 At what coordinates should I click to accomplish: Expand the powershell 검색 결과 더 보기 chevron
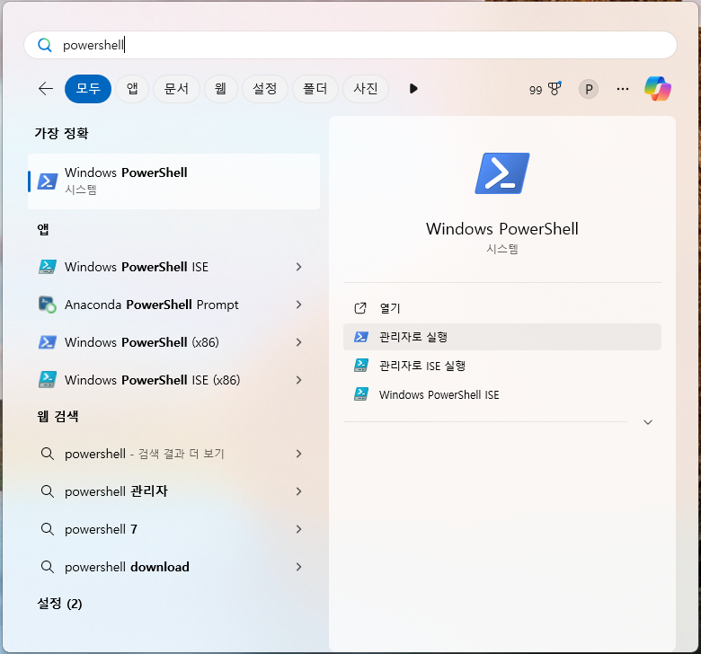tap(298, 454)
